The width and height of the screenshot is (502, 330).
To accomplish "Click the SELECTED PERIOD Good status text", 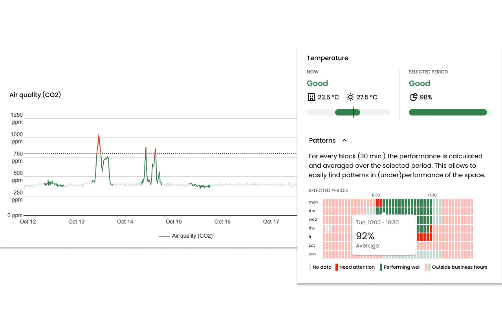I will tap(420, 83).
